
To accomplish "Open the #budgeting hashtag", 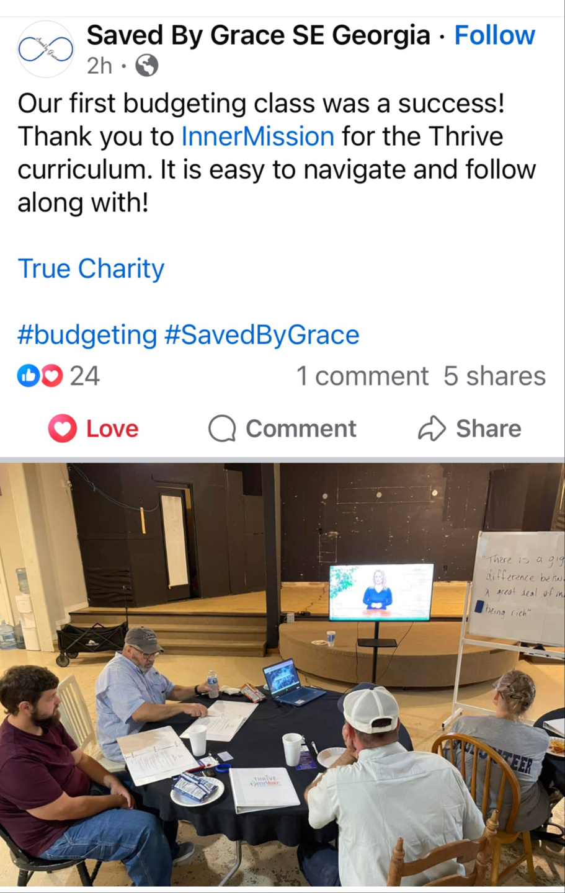I will point(87,335).
